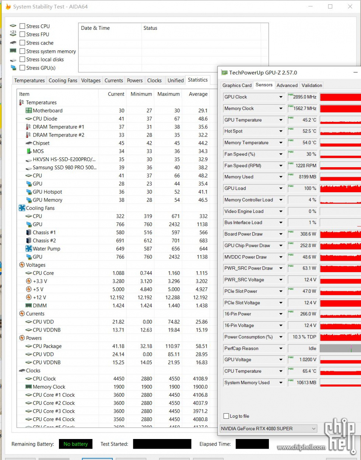Click the thermometer icon of Temperatures group

click(x=22, y=102)
